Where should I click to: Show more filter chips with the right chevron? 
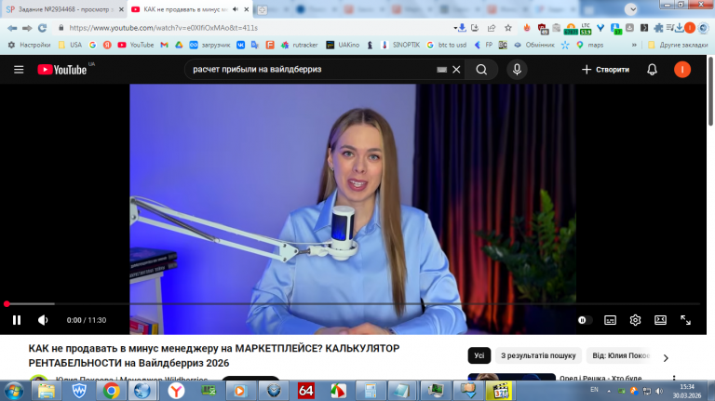point(666,357)
